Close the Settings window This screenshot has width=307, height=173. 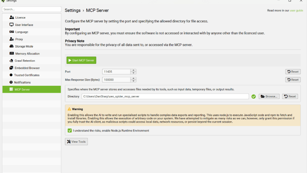pyautogui.click(x=301, y=1)
